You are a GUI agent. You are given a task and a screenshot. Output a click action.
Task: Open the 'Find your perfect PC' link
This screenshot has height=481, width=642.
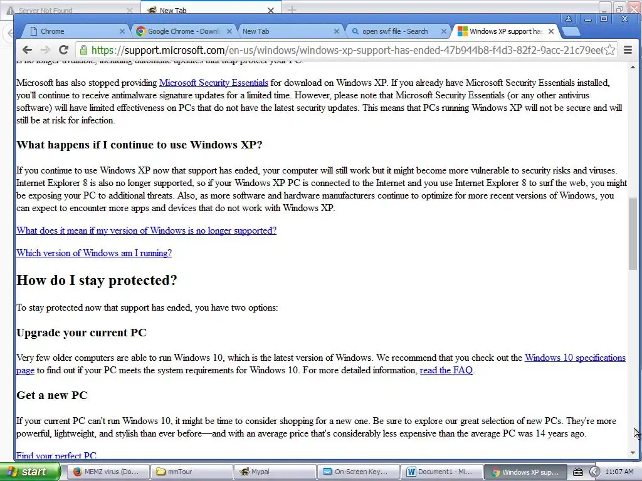(56, 456)
